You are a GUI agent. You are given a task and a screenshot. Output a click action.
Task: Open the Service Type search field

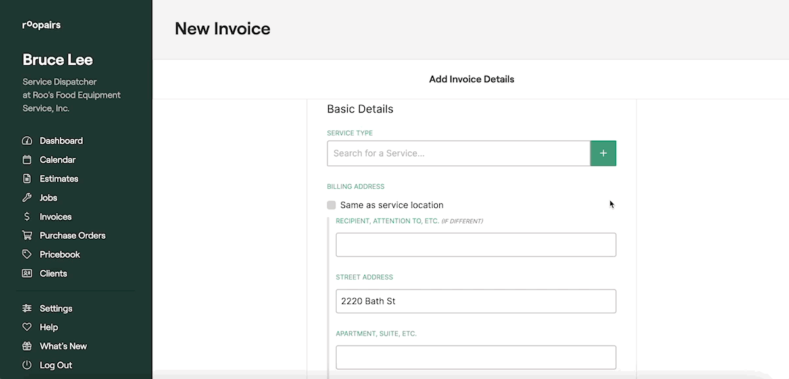(458, 153)
